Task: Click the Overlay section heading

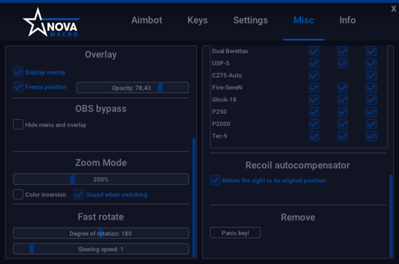Action: pos(101,54)
